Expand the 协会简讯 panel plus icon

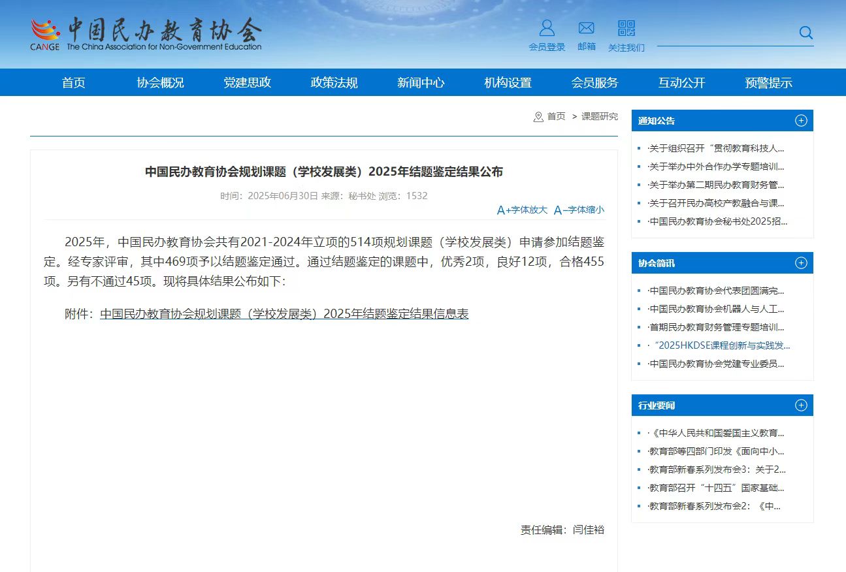pyautogui.click(x=801, y=263)
